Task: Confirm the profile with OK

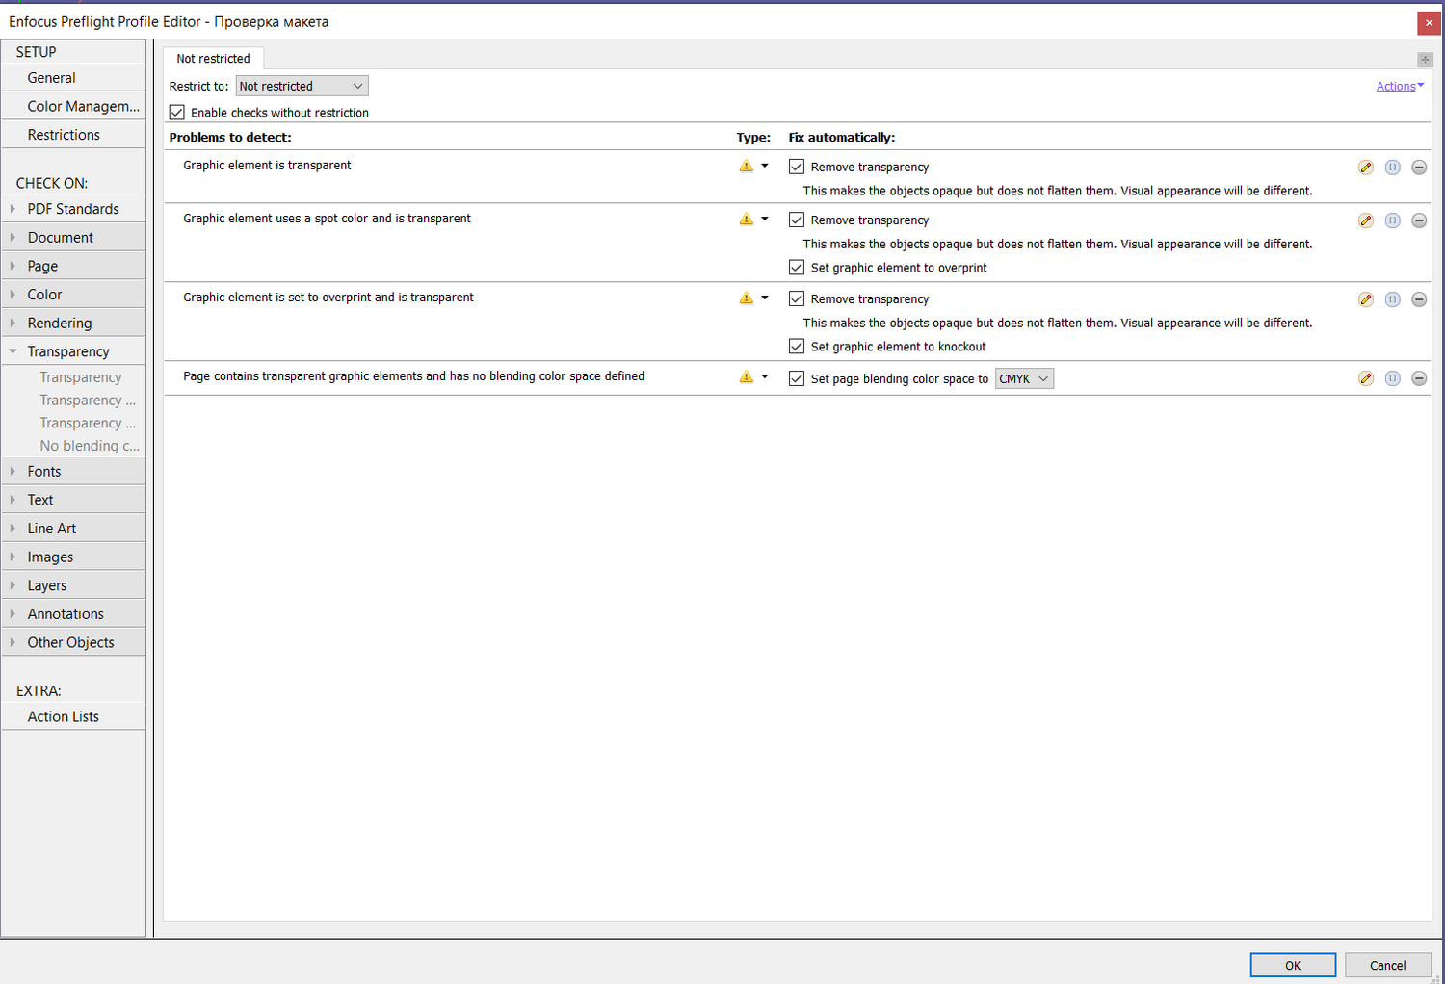Action: pos(1293,965)
